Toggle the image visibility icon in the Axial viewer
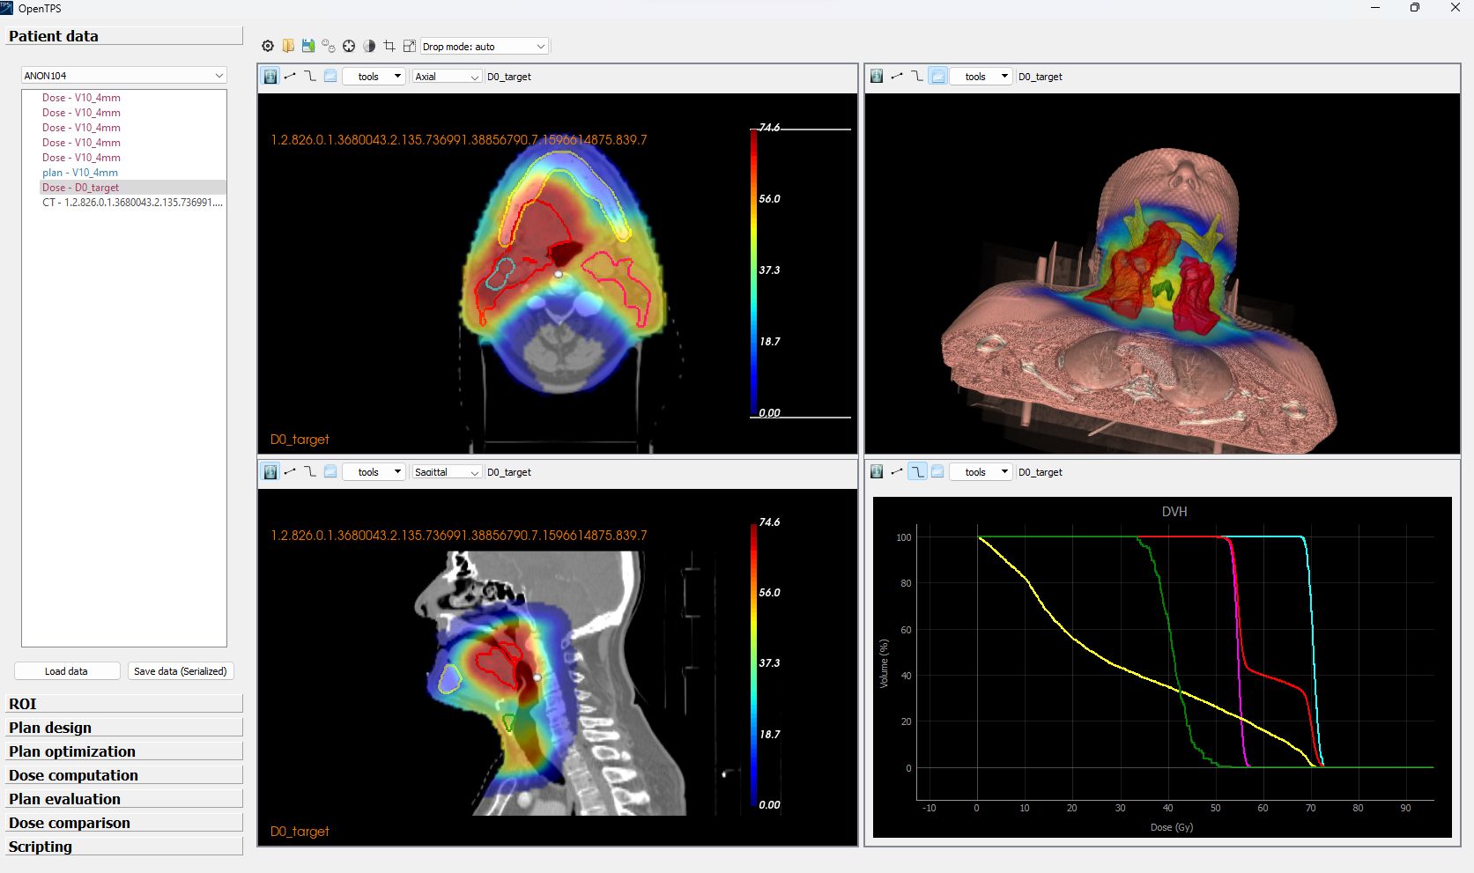The height and width of the screenshot is (873, 1474). coord(269,77)
